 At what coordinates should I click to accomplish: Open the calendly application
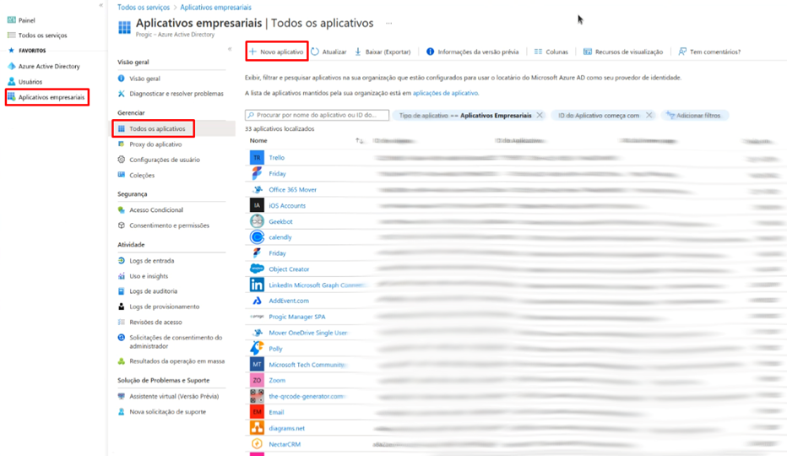pyautogui.click(x=280, y=237)
